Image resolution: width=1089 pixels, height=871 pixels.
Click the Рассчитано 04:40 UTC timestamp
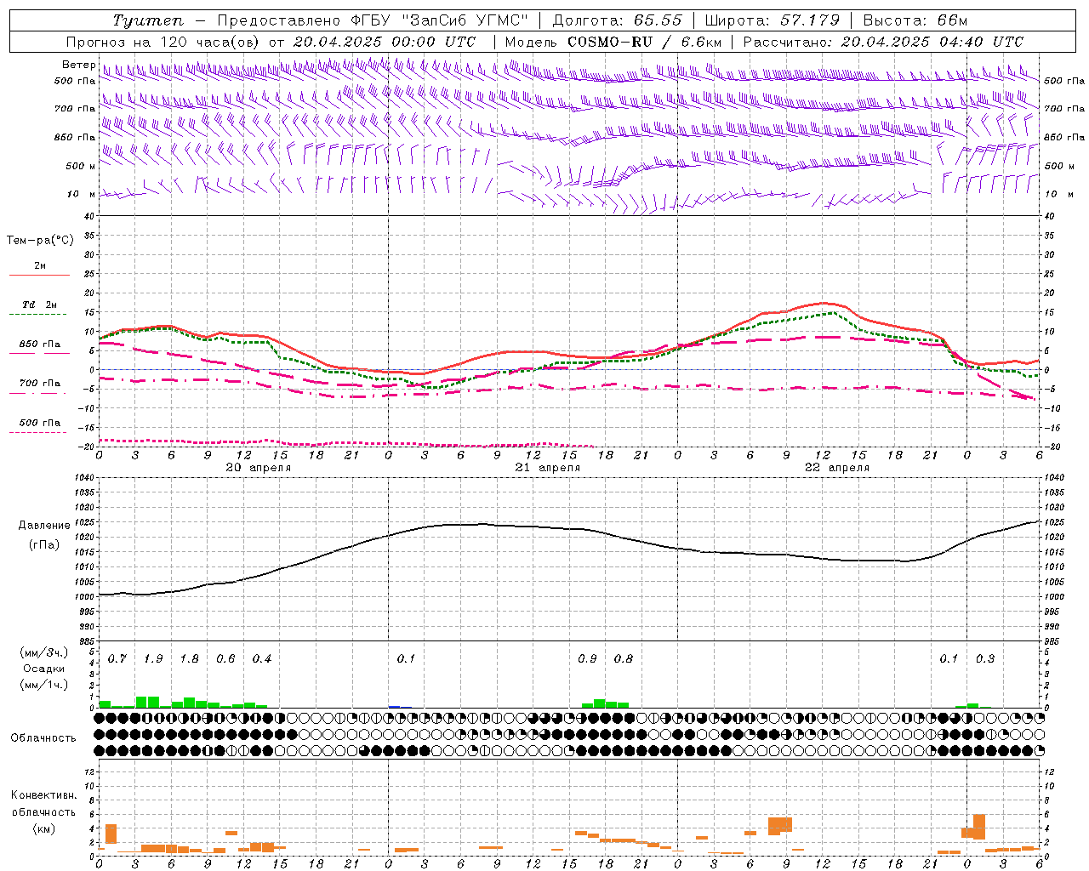point(884,42)
